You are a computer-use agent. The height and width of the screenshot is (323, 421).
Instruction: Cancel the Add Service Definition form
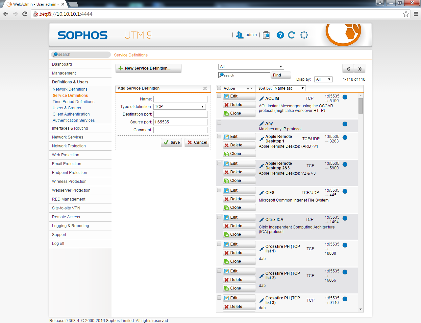[197, 142]
